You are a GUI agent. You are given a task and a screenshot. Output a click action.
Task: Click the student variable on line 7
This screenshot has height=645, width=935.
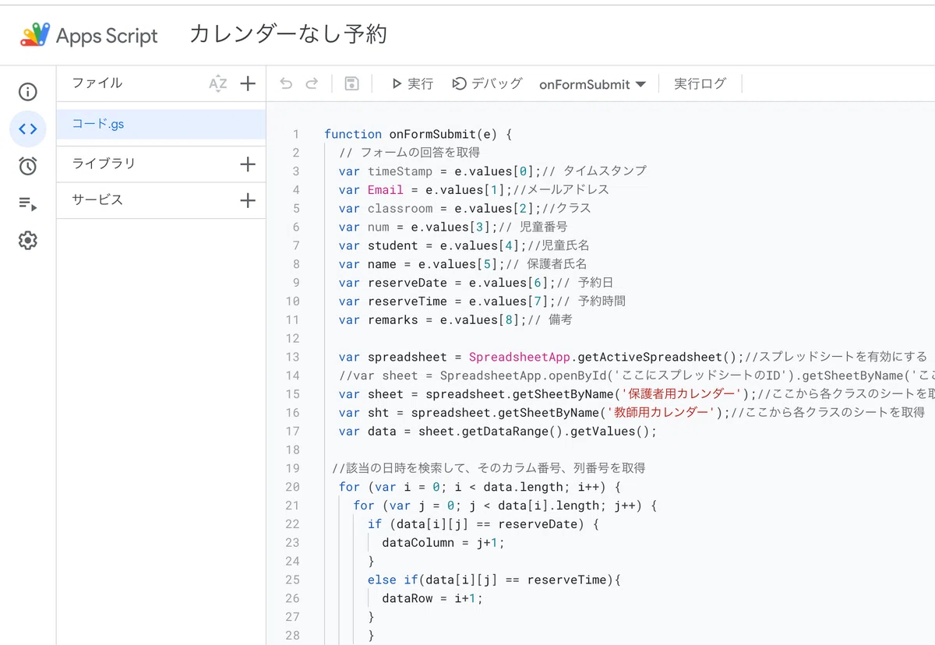(x=393, y=245)
